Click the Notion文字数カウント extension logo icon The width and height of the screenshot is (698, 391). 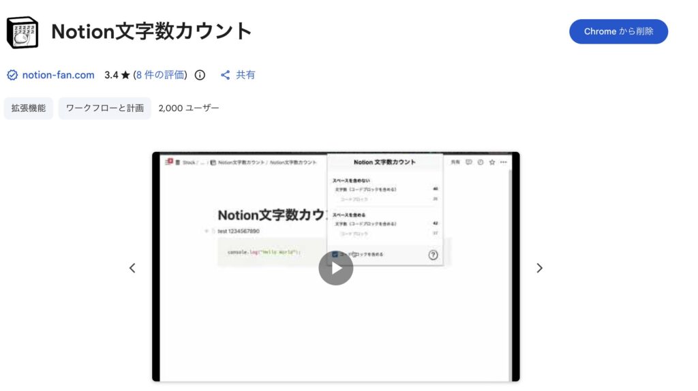(22, 32)
